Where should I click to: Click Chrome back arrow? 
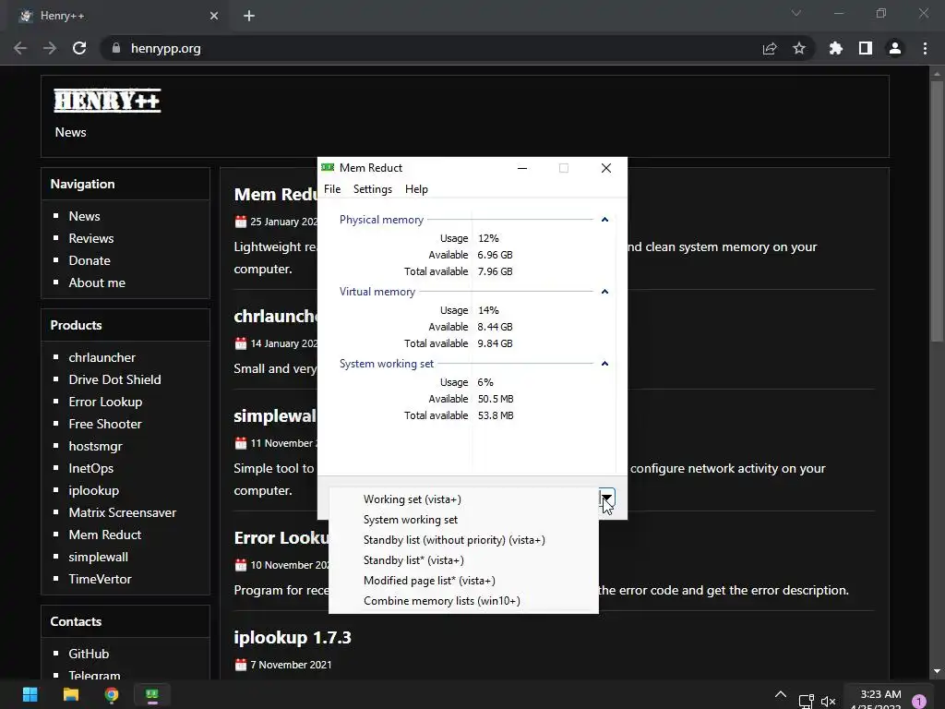[20, 48]
